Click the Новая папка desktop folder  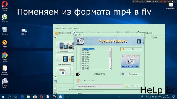[171, 6]
